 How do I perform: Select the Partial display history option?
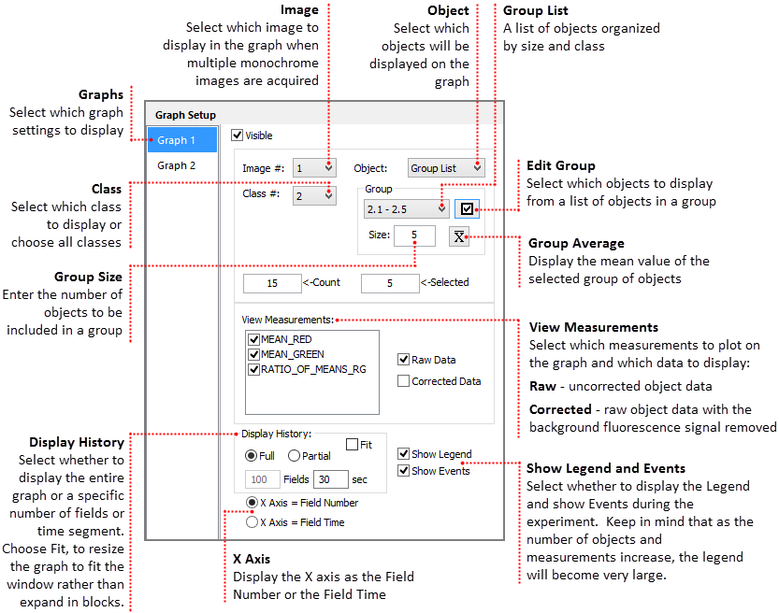point(294,456)
